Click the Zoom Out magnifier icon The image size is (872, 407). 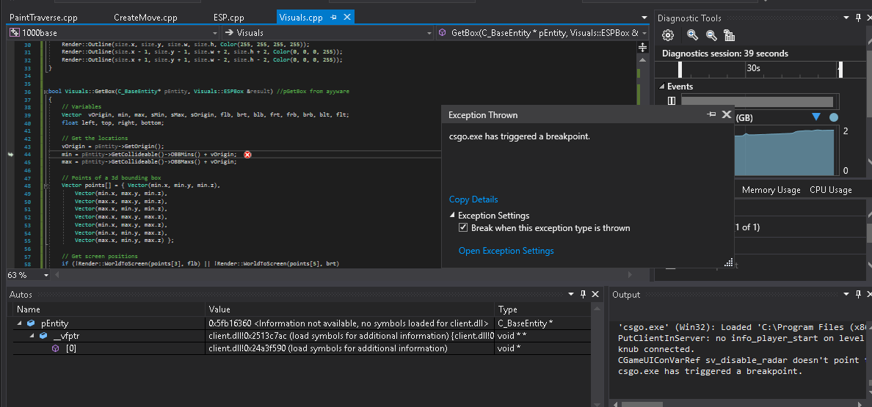711,35
